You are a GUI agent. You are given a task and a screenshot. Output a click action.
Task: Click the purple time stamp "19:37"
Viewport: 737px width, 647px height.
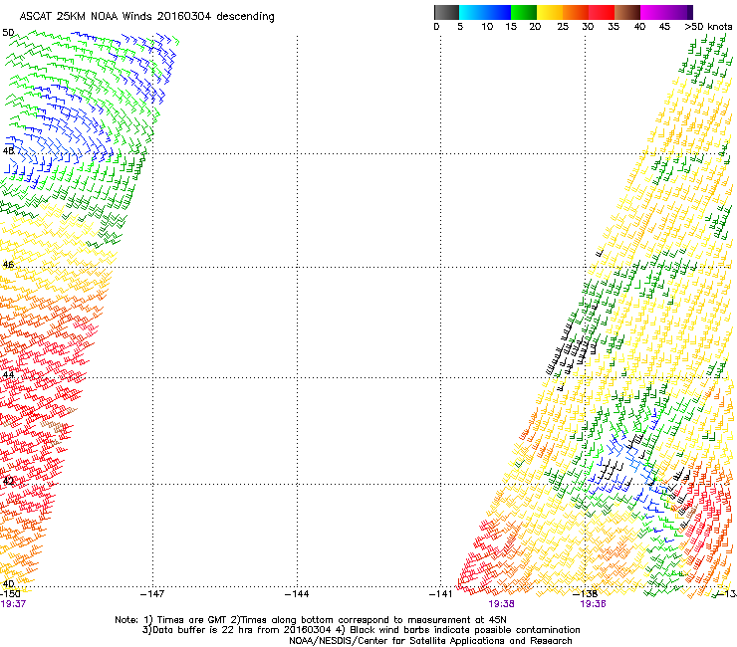13,604
